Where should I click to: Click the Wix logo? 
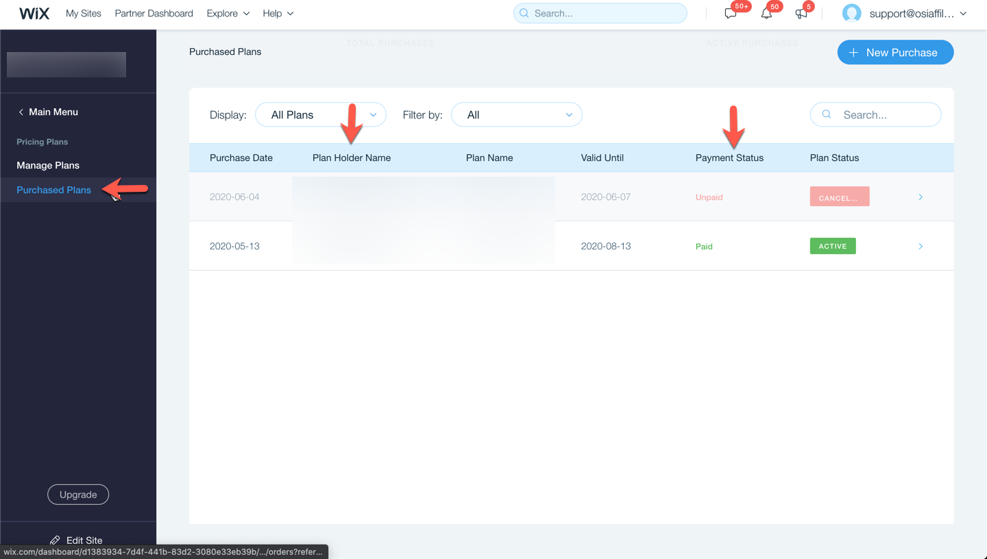(34, 14)
